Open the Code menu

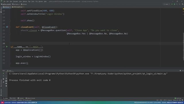pos(20,1)
